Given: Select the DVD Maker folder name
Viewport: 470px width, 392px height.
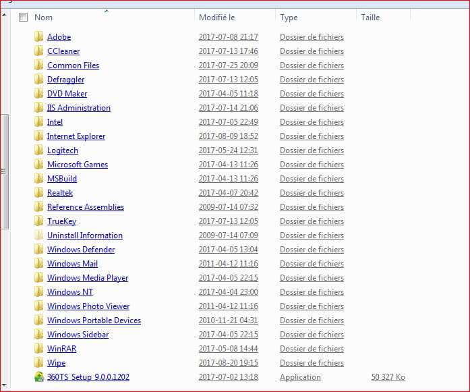Looking at the screenshot, I should point(67,94).
